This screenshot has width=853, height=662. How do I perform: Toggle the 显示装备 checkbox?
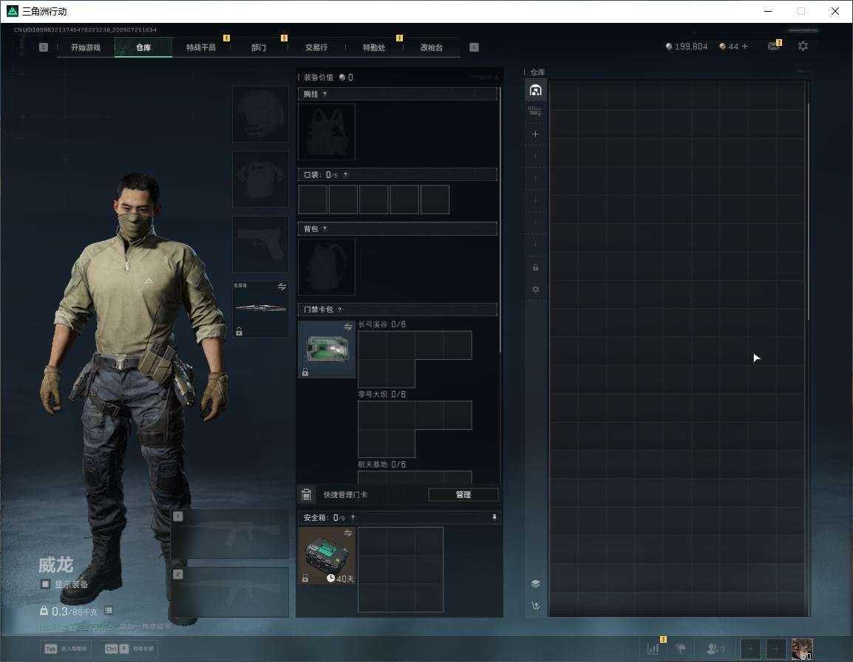(x=46, y=584)
